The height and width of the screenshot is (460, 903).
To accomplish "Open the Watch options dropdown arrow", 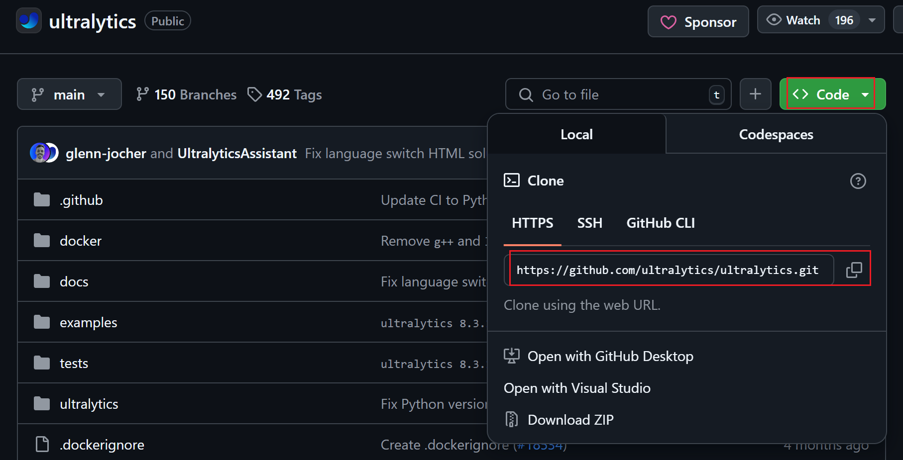I will click(872, 20).
